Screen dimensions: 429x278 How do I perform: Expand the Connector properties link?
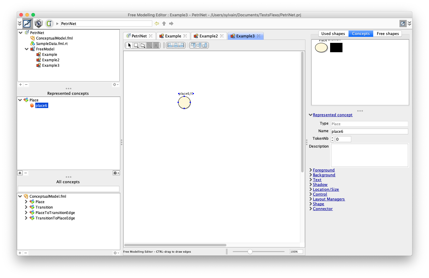[323, 209]
